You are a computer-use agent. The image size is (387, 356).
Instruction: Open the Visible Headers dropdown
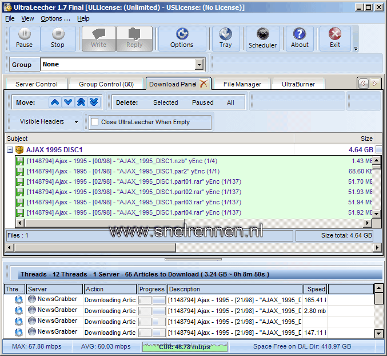point(76,122)
